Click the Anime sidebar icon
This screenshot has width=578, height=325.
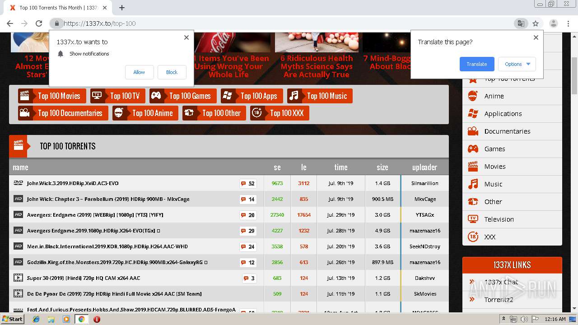coord(473,96)
